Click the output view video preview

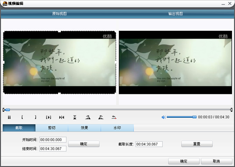(x=175, y=62)
